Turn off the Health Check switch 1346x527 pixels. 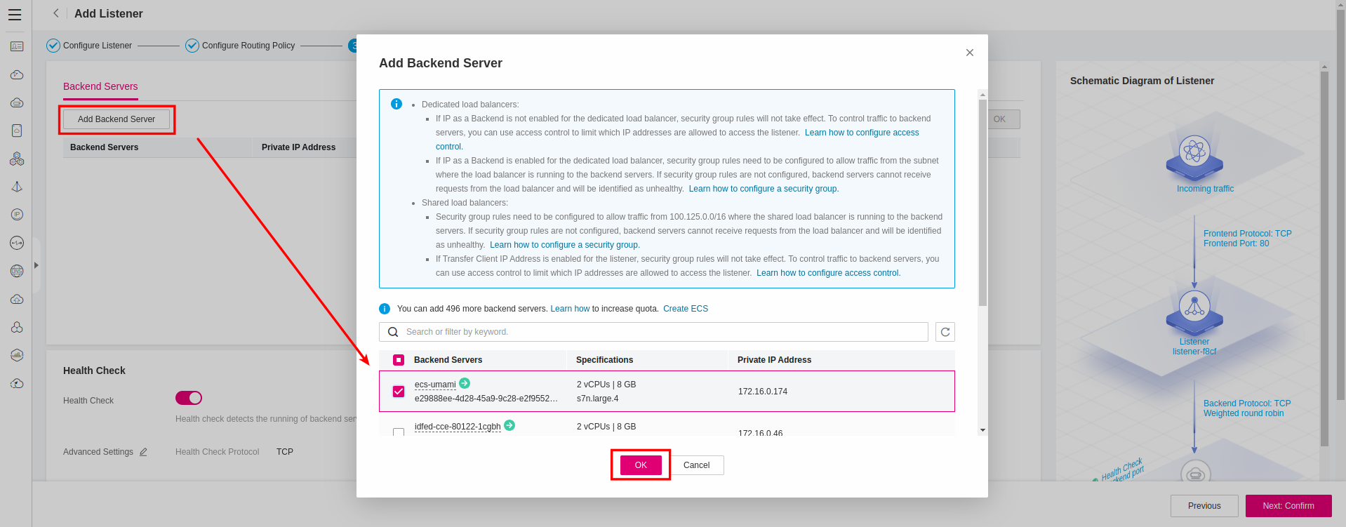pyautogui.click(x=189, y=398)
